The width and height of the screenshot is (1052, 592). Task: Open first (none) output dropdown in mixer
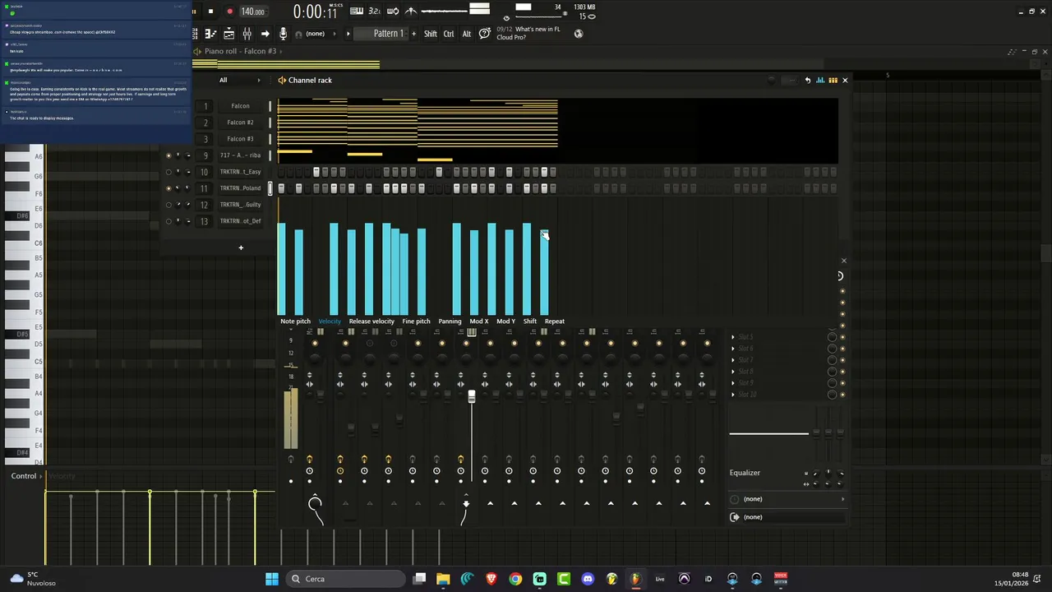click(x=787, y=499)
